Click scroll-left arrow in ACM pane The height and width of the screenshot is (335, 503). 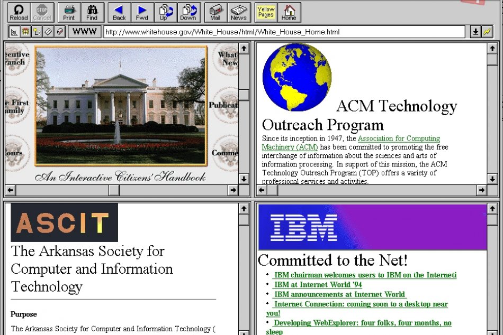(262, 190)
